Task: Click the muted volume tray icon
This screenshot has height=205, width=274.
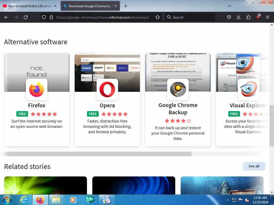Action: 247,200
